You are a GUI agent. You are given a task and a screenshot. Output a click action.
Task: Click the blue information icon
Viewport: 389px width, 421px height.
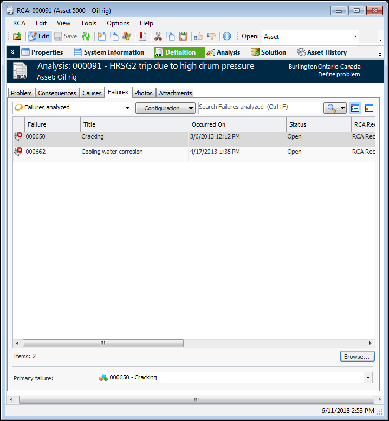pyautogui.click(x=226, y=36)
